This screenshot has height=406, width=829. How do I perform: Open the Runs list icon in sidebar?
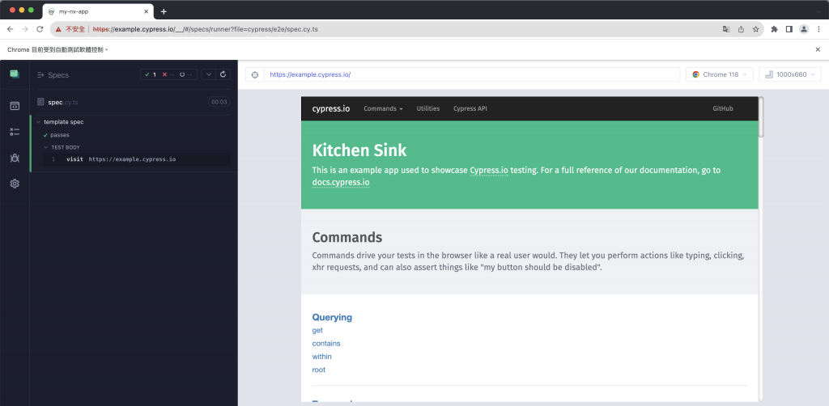click(15, 132)
